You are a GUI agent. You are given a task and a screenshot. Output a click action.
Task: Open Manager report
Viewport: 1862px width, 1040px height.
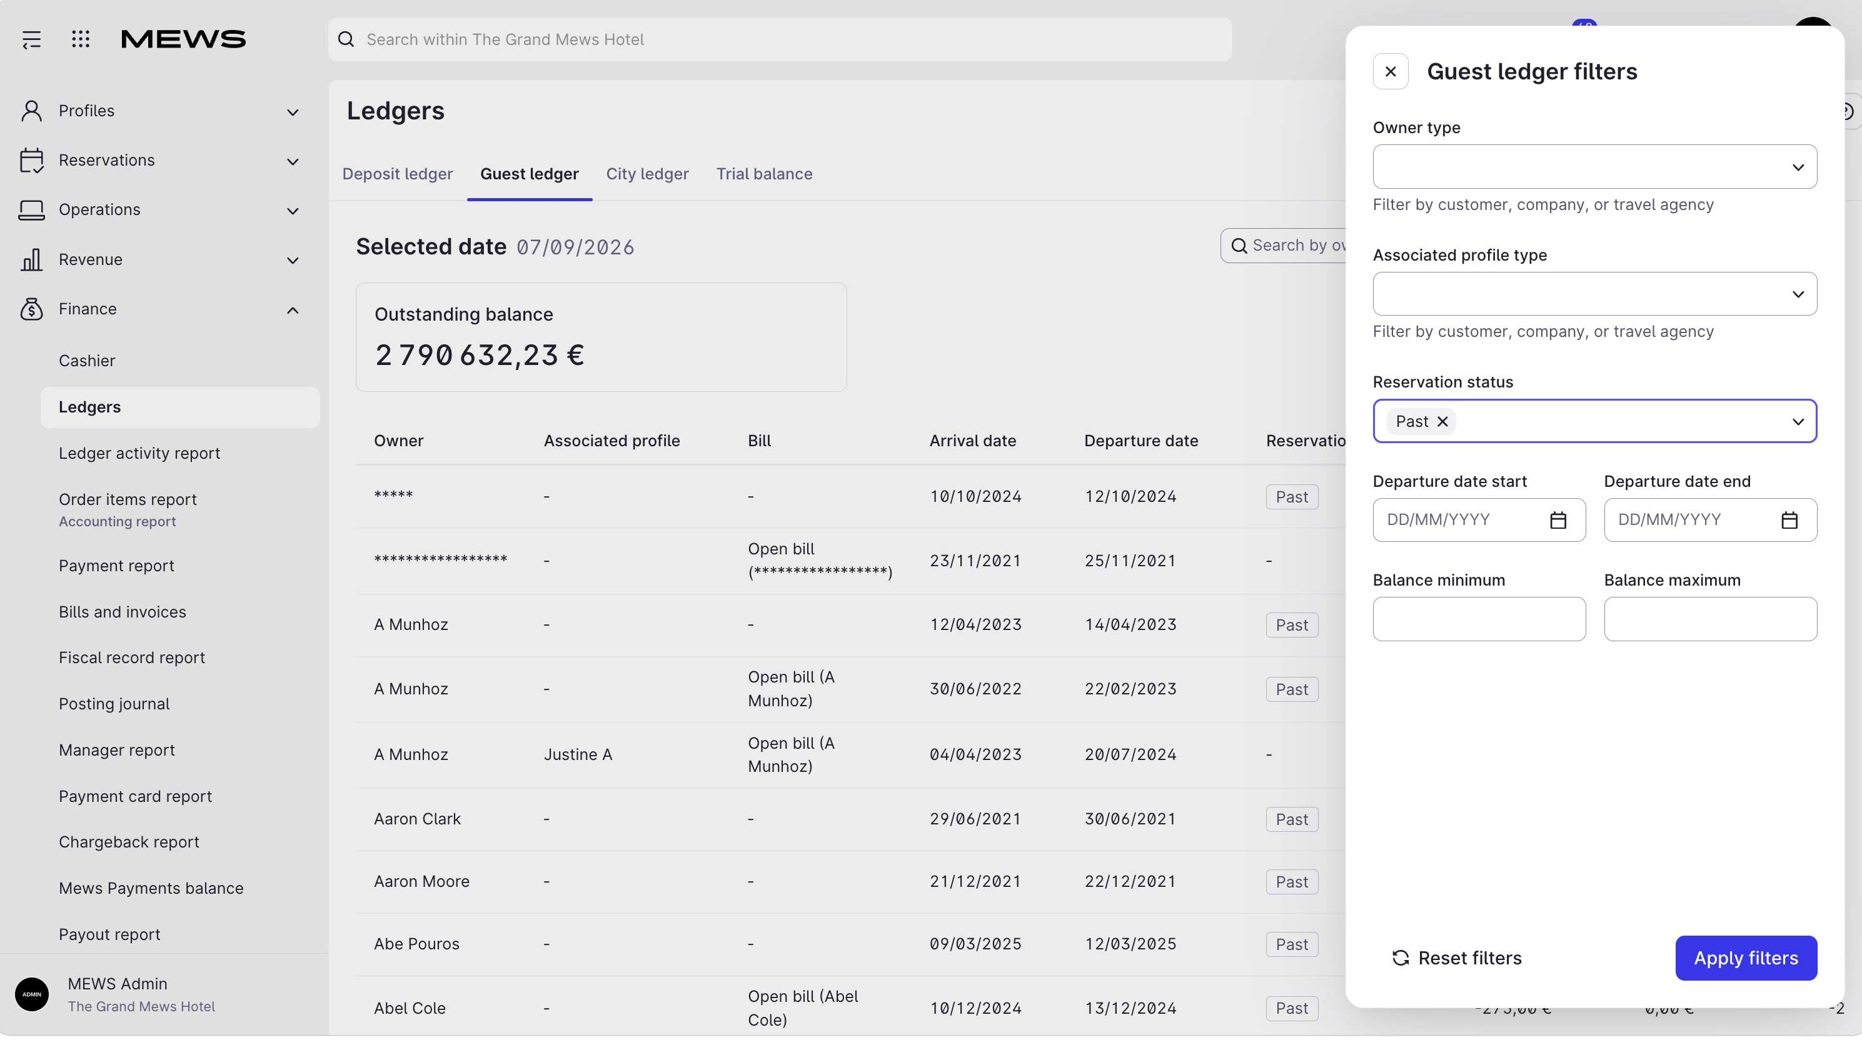[x=116, y=750]
